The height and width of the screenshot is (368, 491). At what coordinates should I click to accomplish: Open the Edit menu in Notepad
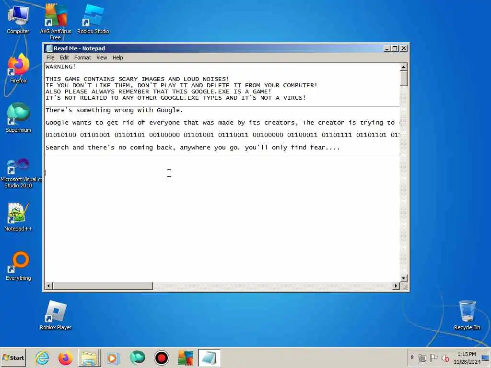tap(64, 57)
